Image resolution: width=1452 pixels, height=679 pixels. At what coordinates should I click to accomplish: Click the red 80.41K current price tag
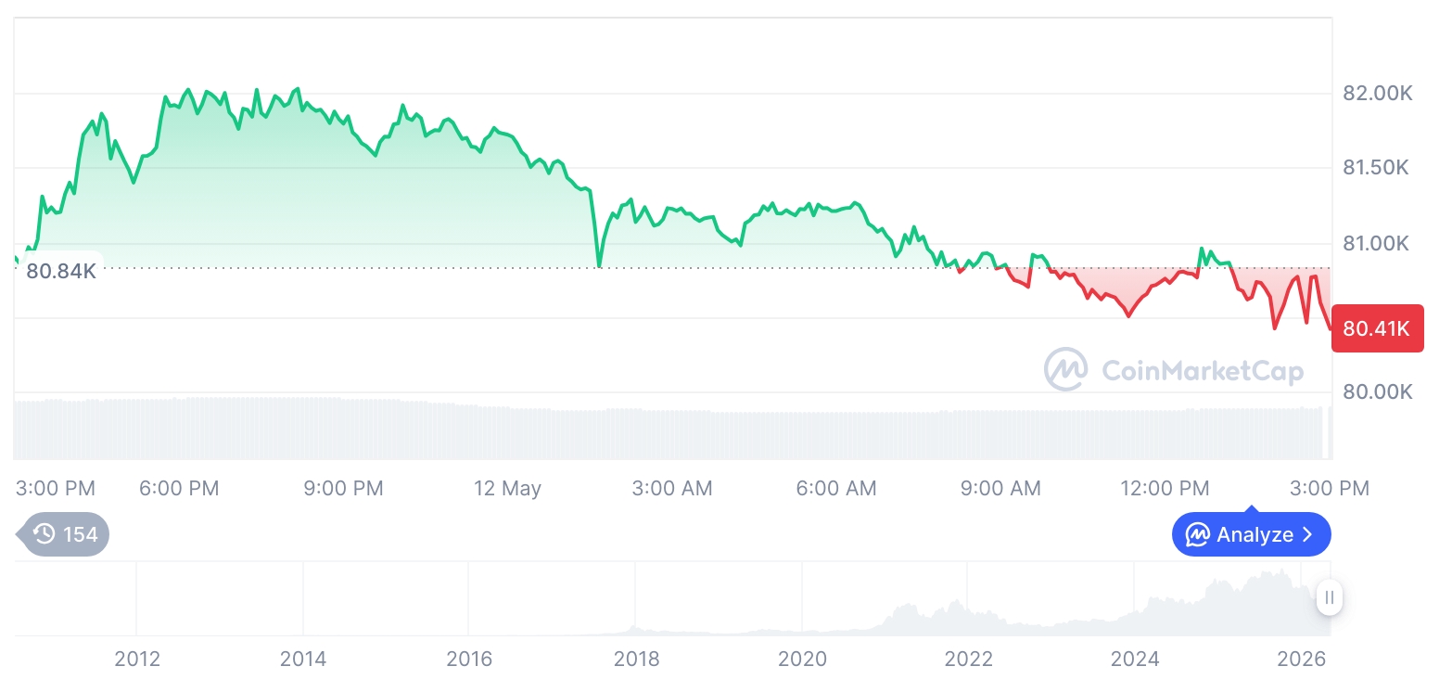[x=1377, y=328]
